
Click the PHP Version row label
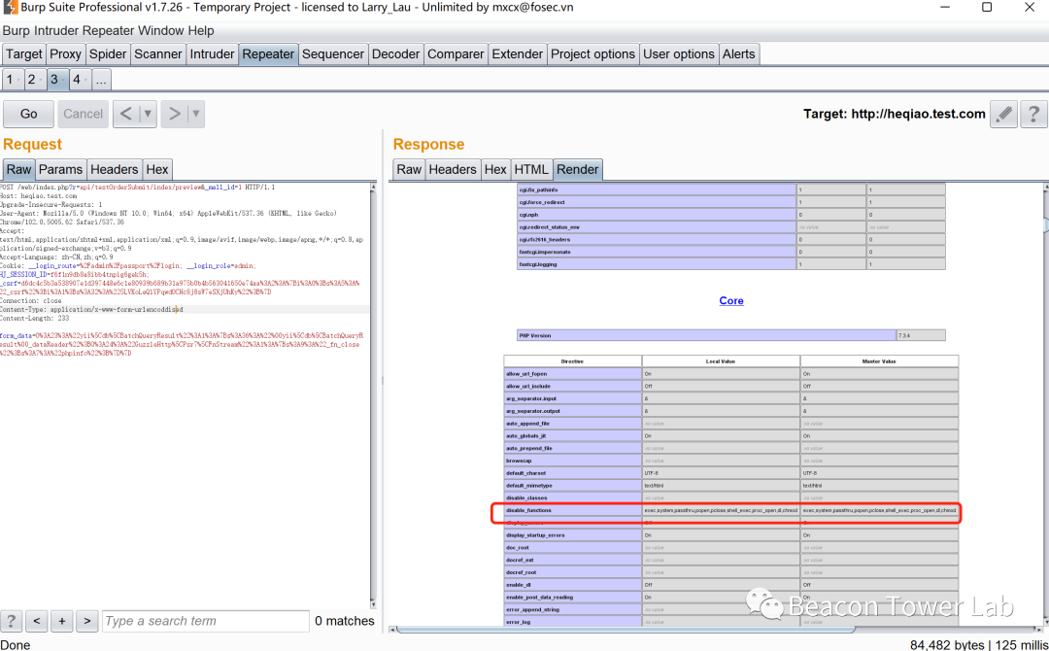(x=706, y=336)
